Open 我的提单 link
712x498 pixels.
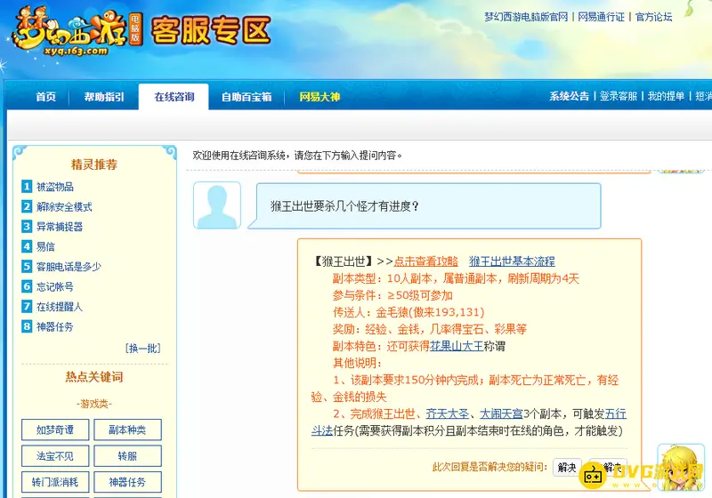tap(666, 96)
